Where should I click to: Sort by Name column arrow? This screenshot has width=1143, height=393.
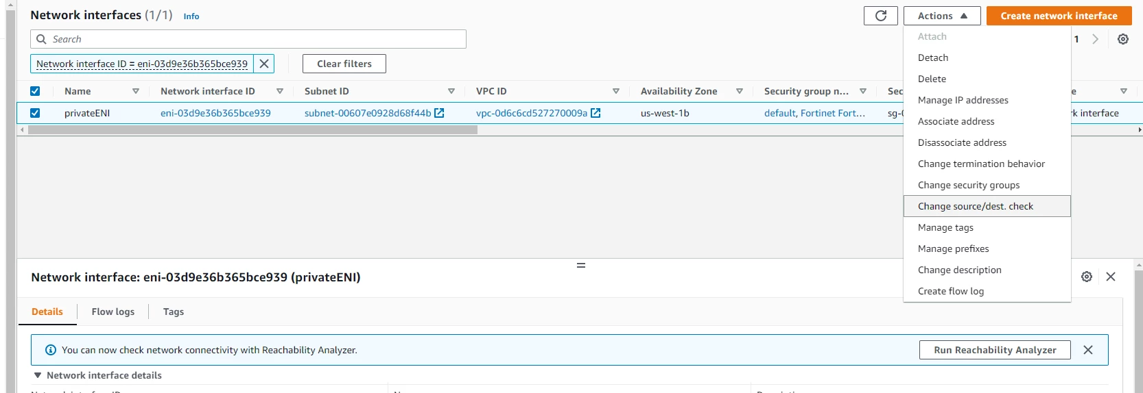point(136,91)
